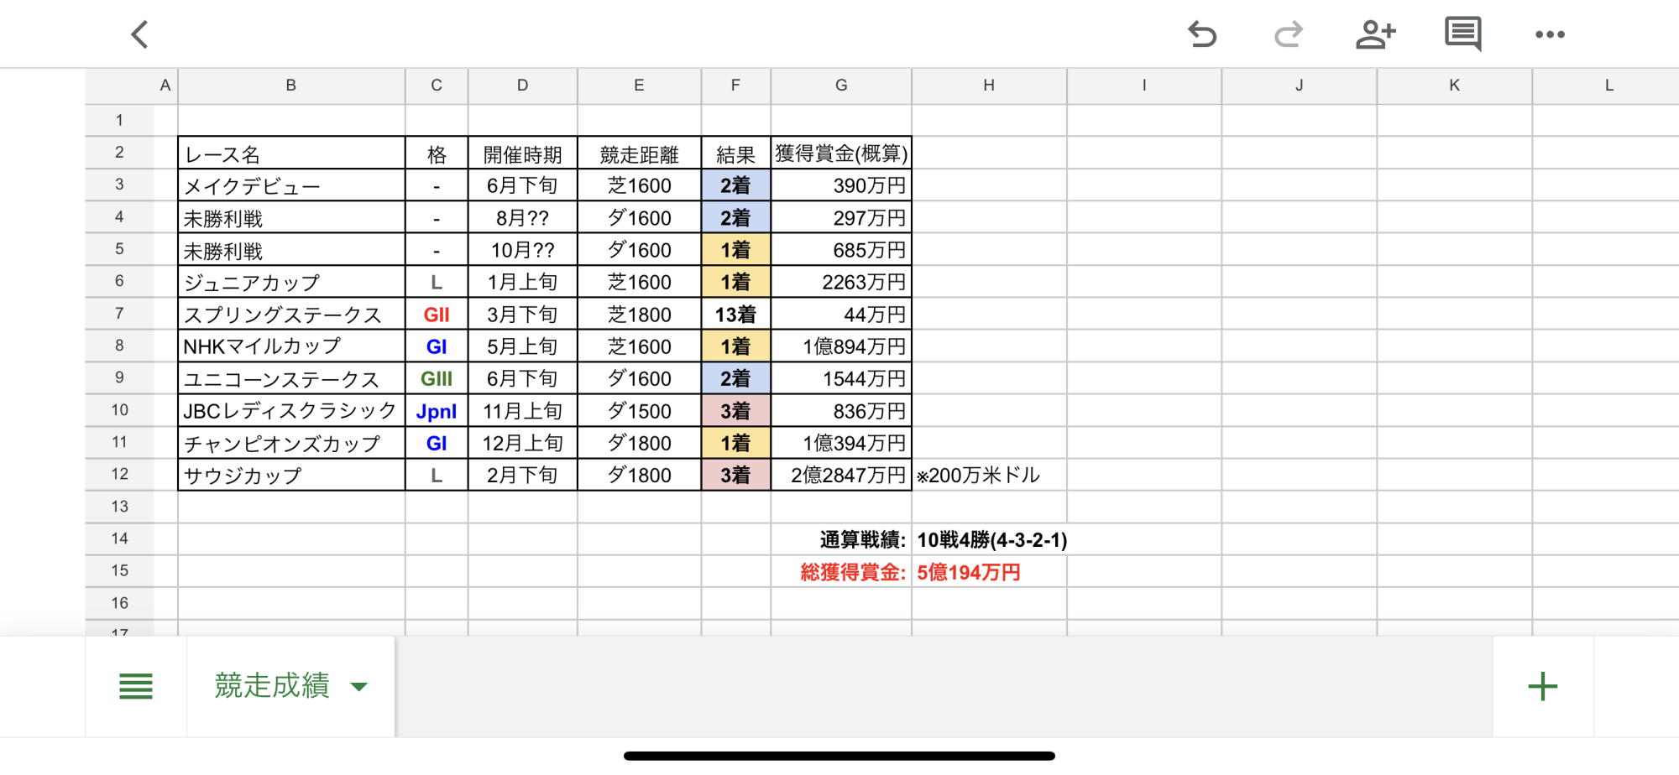
Task: Select column K header
Action: pyautogui.click(x=1455, y=86)
